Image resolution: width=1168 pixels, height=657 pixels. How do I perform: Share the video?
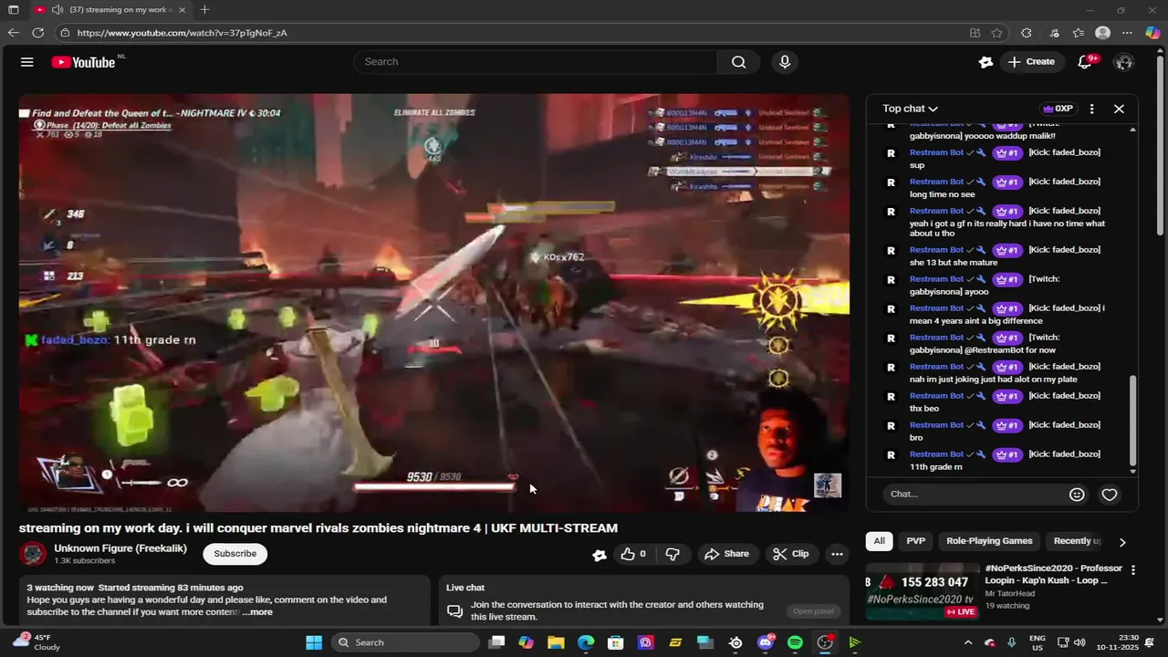(726, 554)
